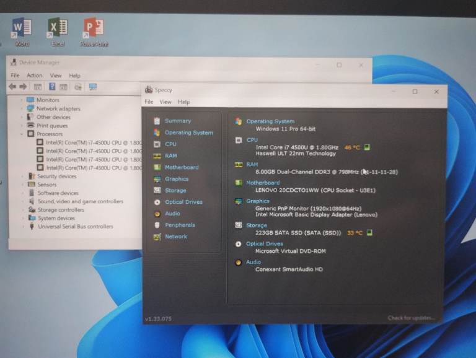
Task: Select Print queues in Device Manager tree
Action: coord(52,125)
